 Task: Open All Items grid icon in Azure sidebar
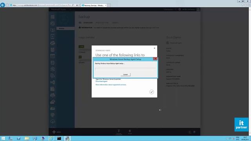[53, 17]
